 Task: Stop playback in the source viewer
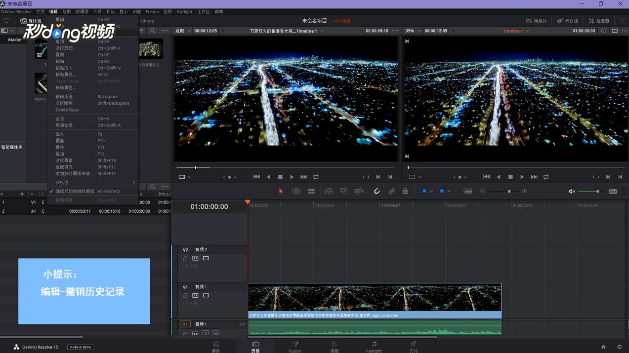280,177
